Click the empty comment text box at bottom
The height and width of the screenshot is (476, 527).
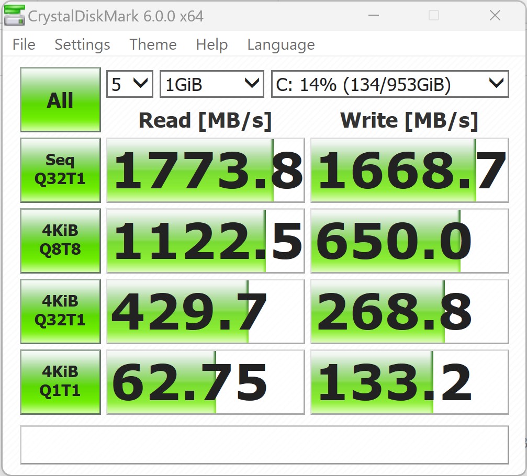pyautogui.click(x=264, y=445)
